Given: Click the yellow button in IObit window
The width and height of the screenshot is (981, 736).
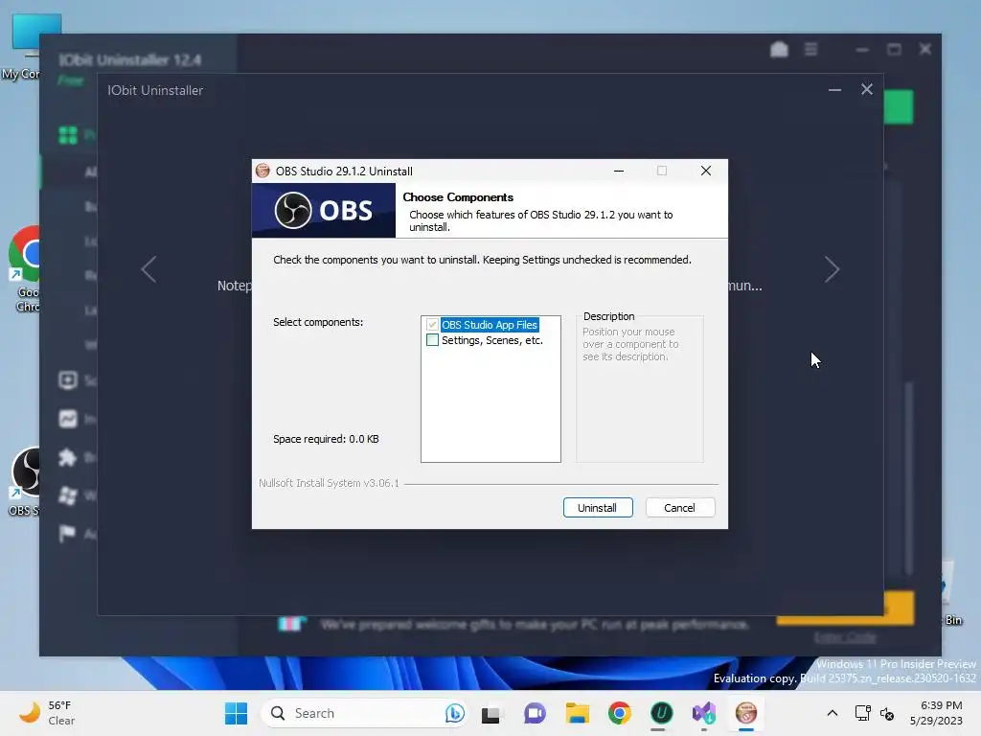Looking at the screenshot, I should (x=899, y=608).
